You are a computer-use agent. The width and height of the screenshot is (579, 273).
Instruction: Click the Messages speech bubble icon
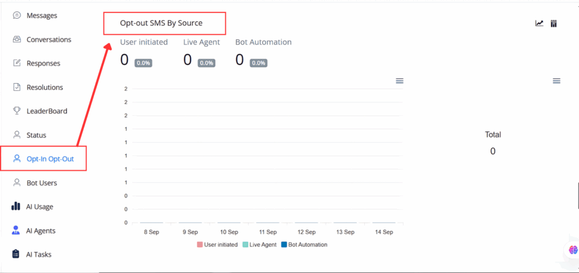point(16,15)
